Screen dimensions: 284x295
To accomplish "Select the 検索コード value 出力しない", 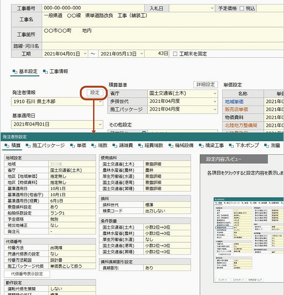I will [167, 211].
